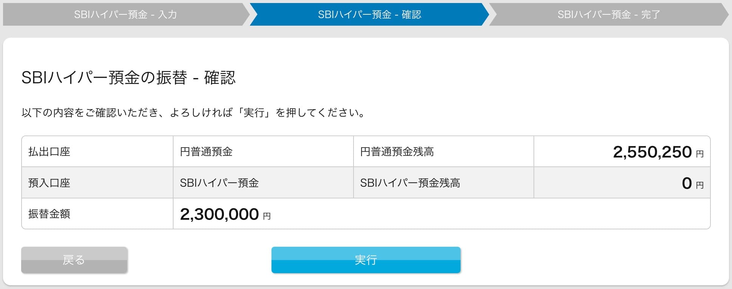Click the 円 unit after the 0 balance
This screenshot has width=732, height=289.
[x=700, y=185]
